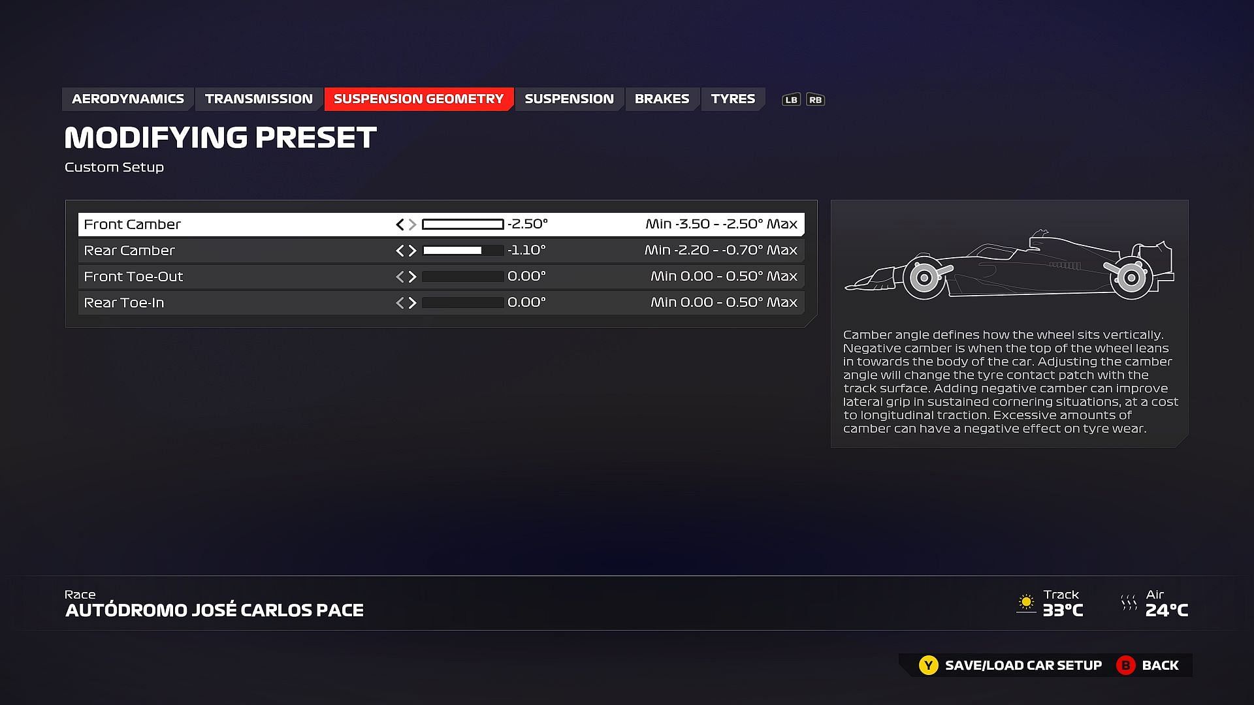The width and height of the screenshot is (1254, 705).
Task: Click the right arrow for Front Toe-Out
Action: pyautogui.click(x=413, y=275)
